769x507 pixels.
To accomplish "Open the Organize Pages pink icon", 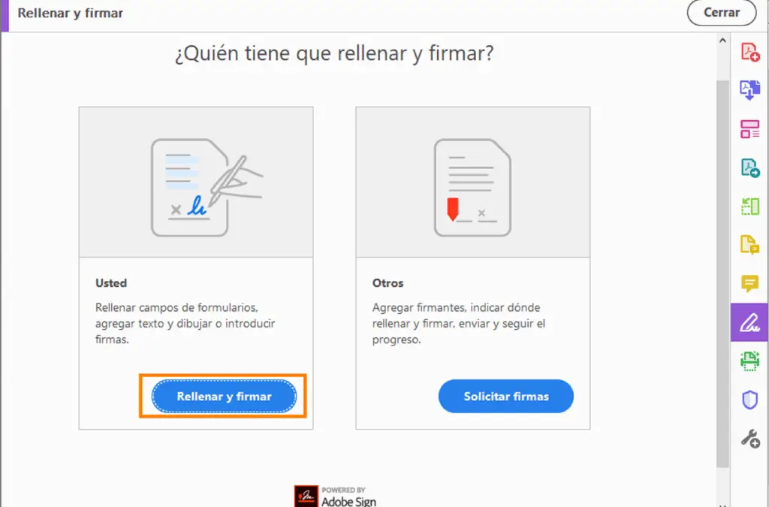I will 750,129.
